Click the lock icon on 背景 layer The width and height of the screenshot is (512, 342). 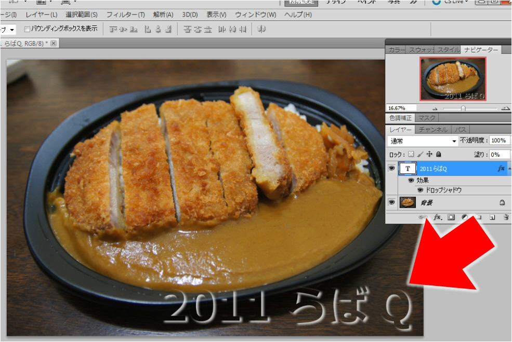tap(502, 202)
